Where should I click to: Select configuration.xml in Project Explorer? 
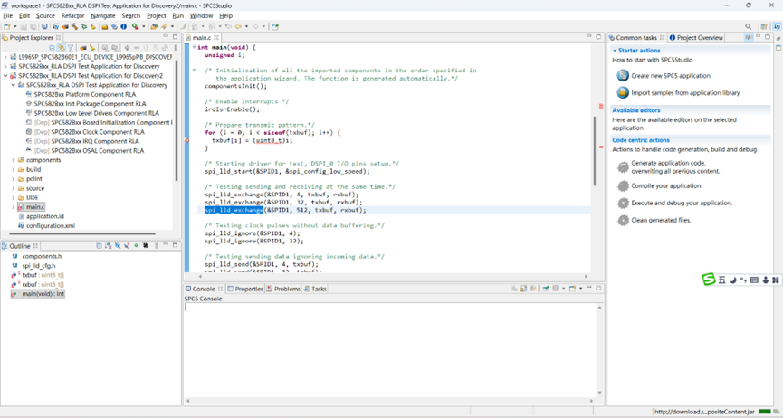pyautogui.click(x=50, y=226)
